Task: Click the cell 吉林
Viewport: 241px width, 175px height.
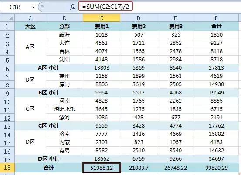Action: point(64,51)
